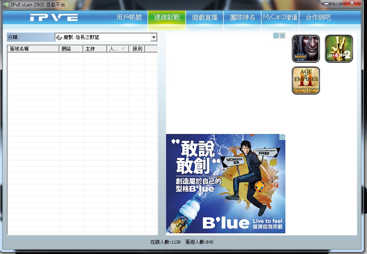Sort by 區域名稱 column header
Image resolution: width=367 pixels, height=254 pixels.
tap(33, 48)
